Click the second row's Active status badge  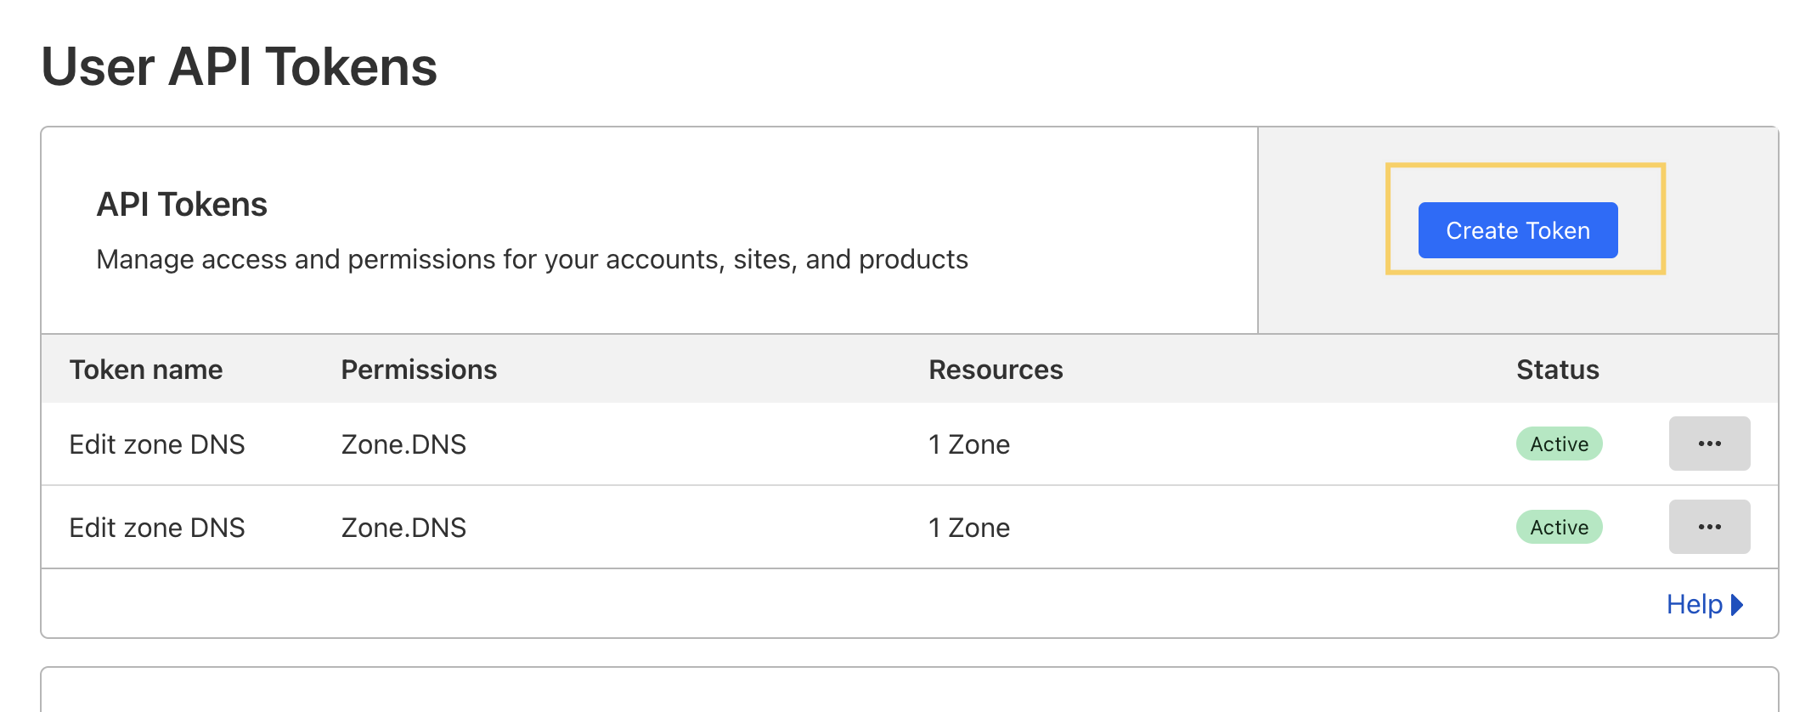click(1559, 527)
